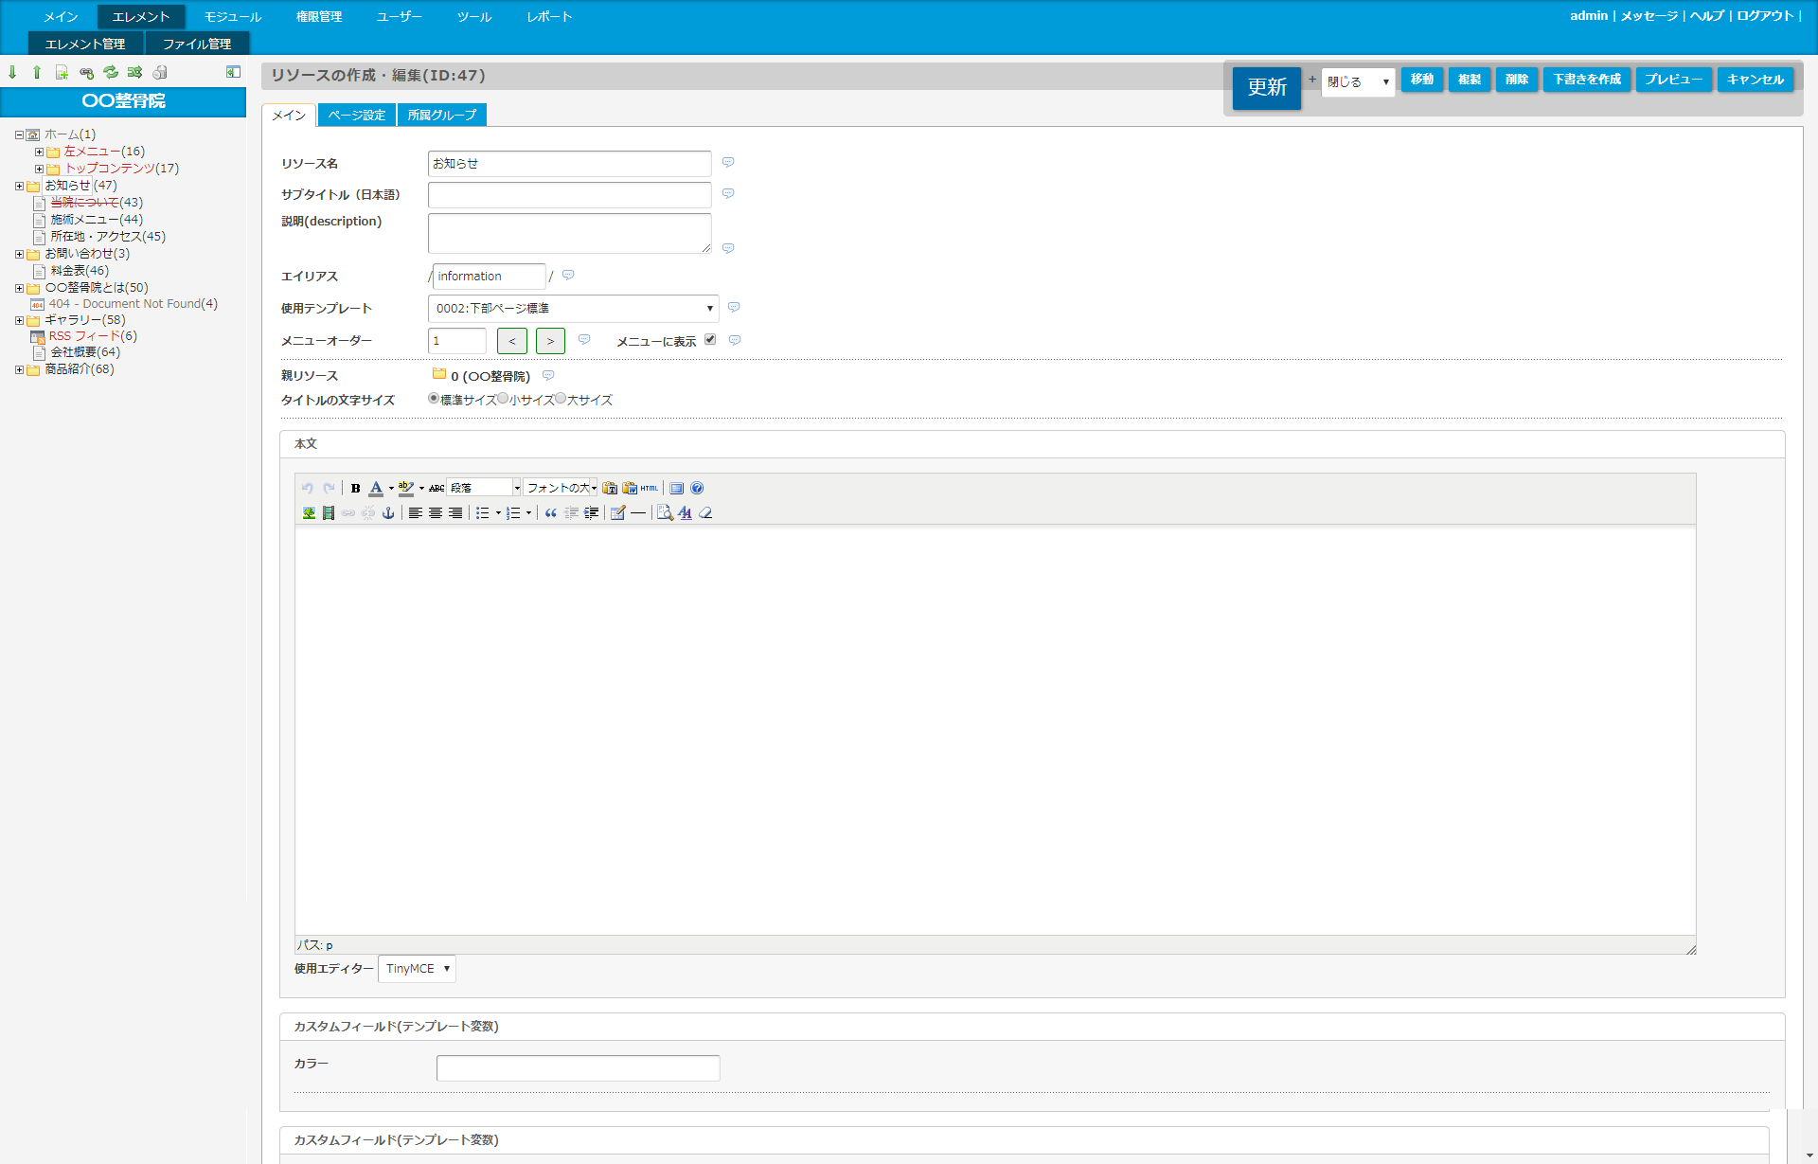Open the text color picker dropdown arrow
The image size is (1818, 1164).
(391, 489)
